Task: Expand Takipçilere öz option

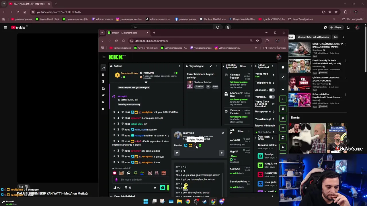Action: [x=273, y=83]
